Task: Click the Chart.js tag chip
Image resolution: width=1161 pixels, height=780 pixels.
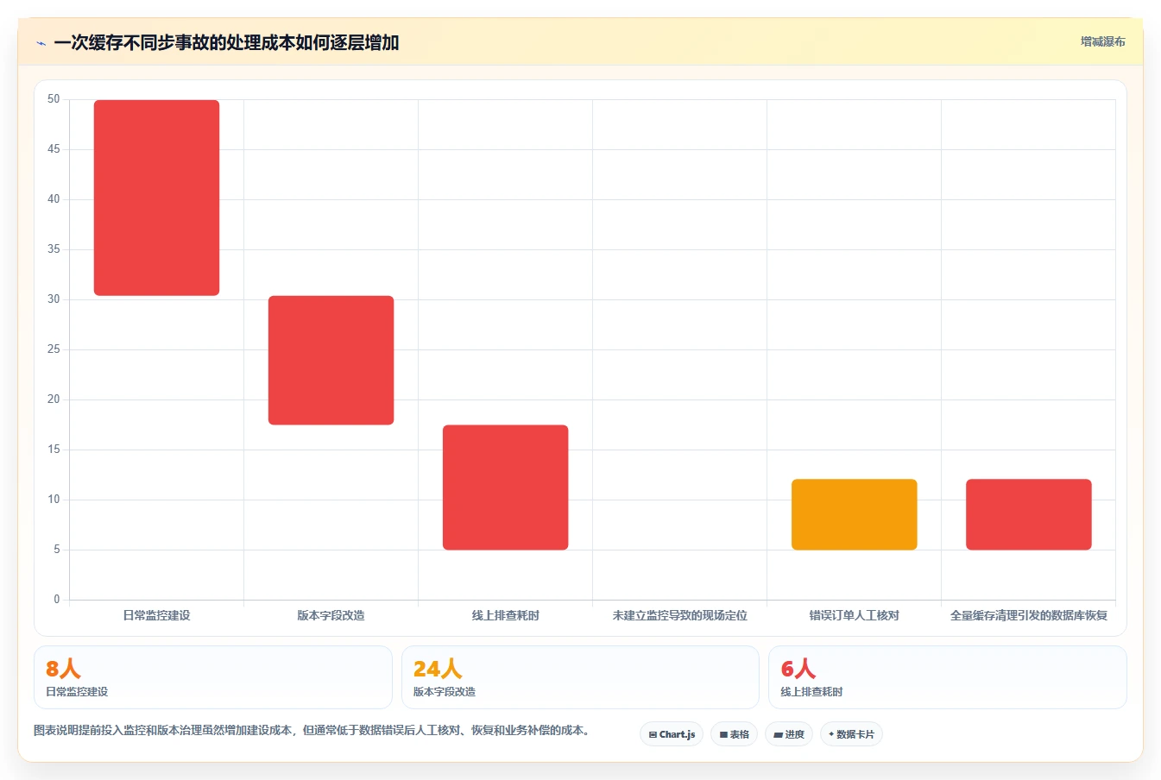Action: click(672, 734)
